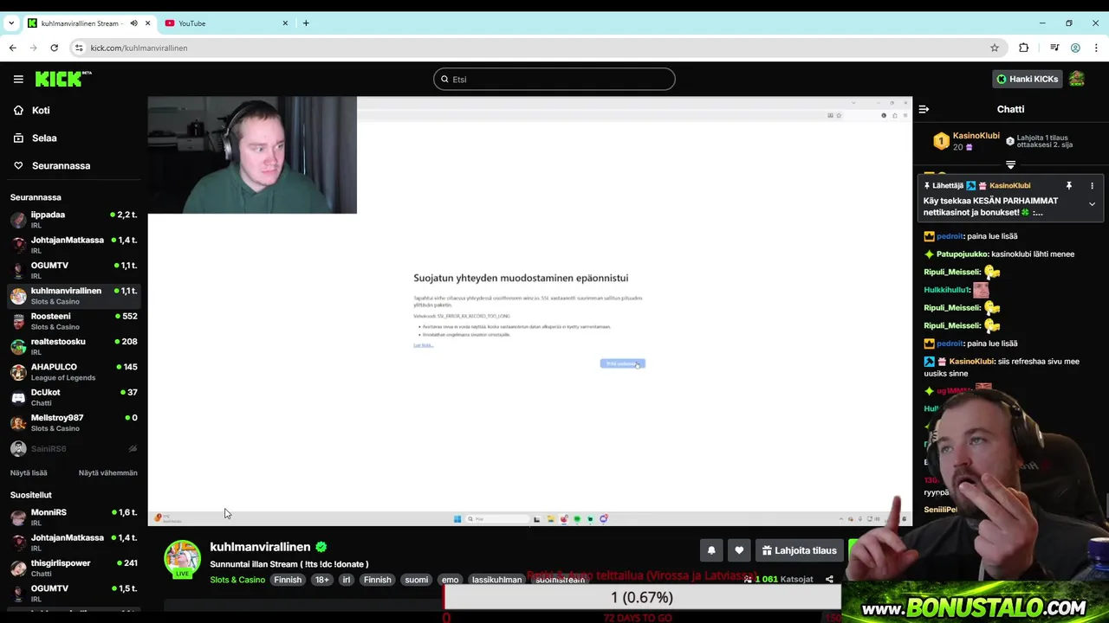Click the streamed page's blue retry button
Screen dimensions: 1109x623
click(622, 363)
